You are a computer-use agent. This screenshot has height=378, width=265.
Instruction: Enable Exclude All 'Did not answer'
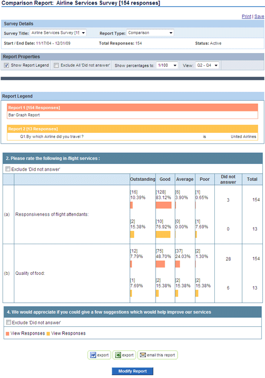point(56,65)
